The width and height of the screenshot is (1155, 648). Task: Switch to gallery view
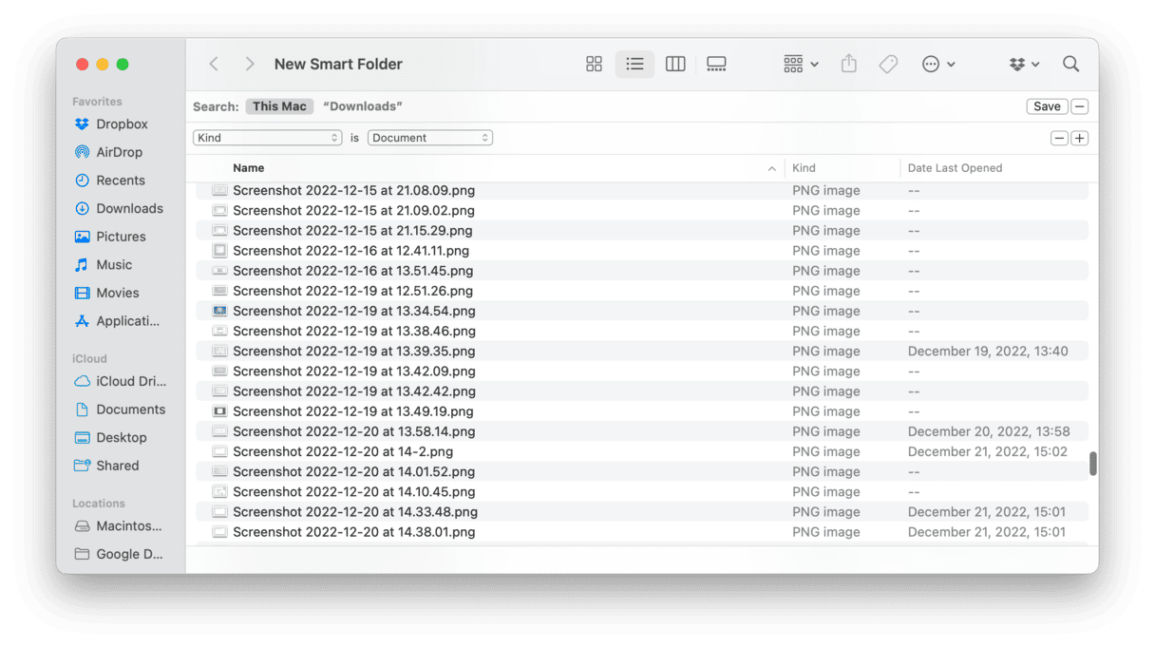point(716,64)
